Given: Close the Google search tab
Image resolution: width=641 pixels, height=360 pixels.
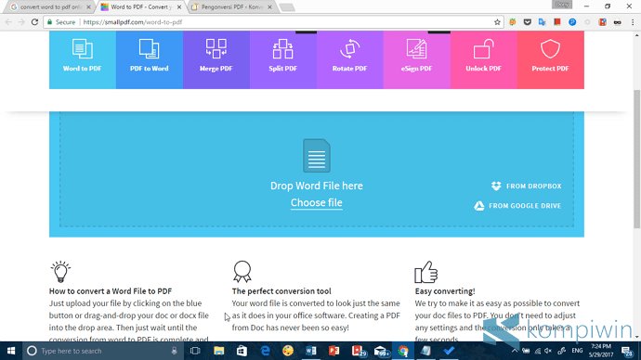Looking at the screenshot, I should coord(88,6).
